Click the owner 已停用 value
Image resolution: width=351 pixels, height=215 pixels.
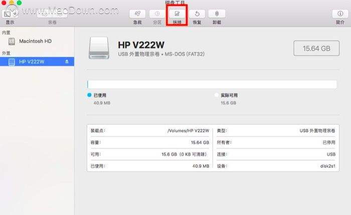(x=329, y=142)
